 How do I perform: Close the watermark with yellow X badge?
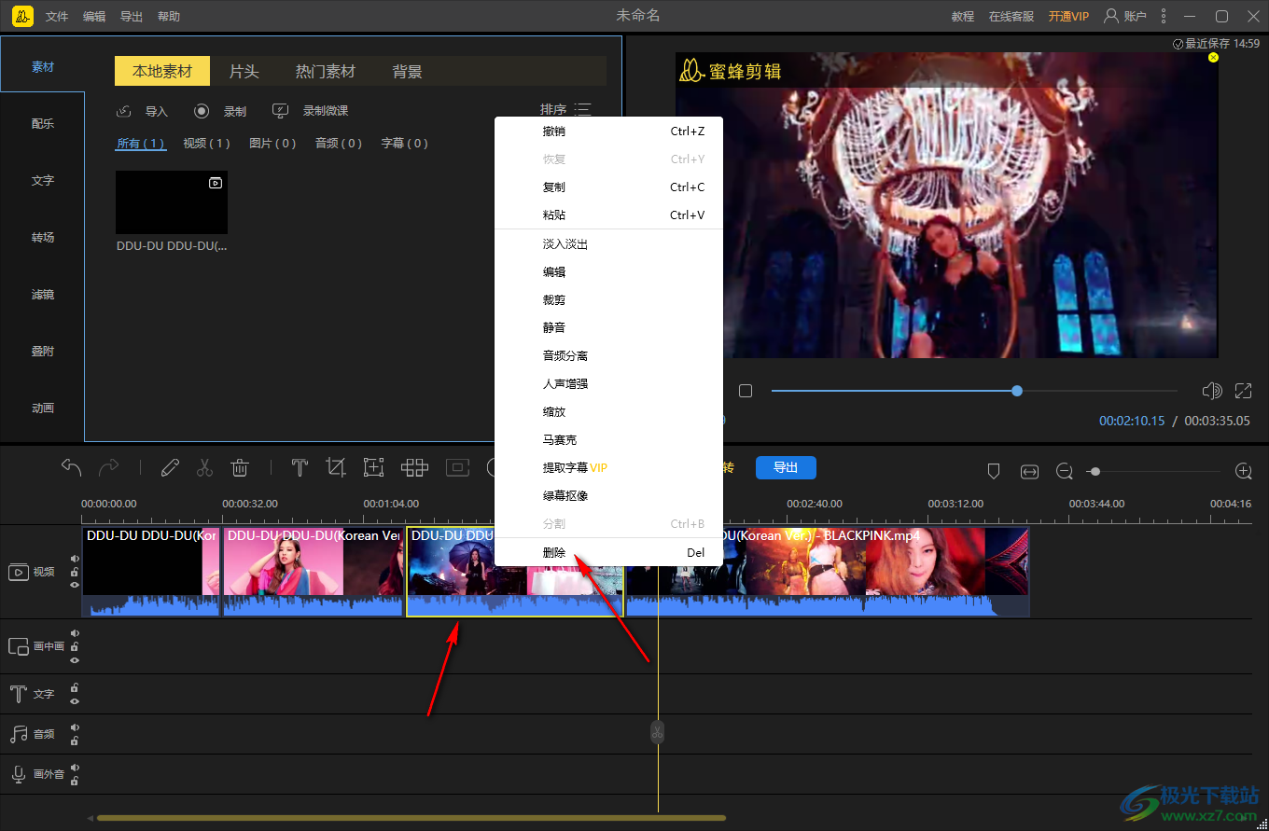1213,57
